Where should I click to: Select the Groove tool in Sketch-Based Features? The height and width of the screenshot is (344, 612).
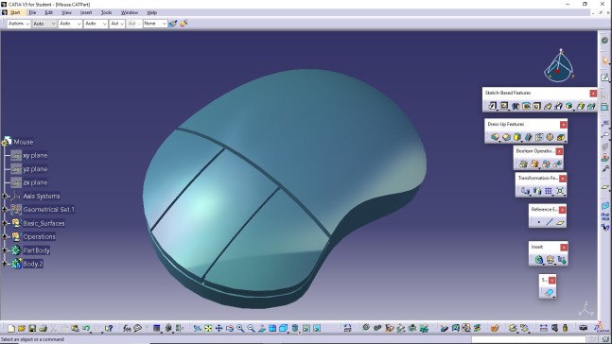pos(526,106)
